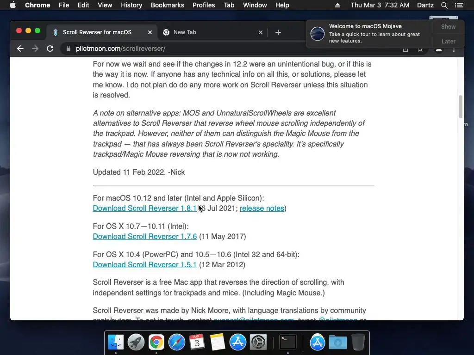This screenshot has height=355, width=474.
Task: Download Scroll Reverser 1.5.1
Action: pos(144,264)
